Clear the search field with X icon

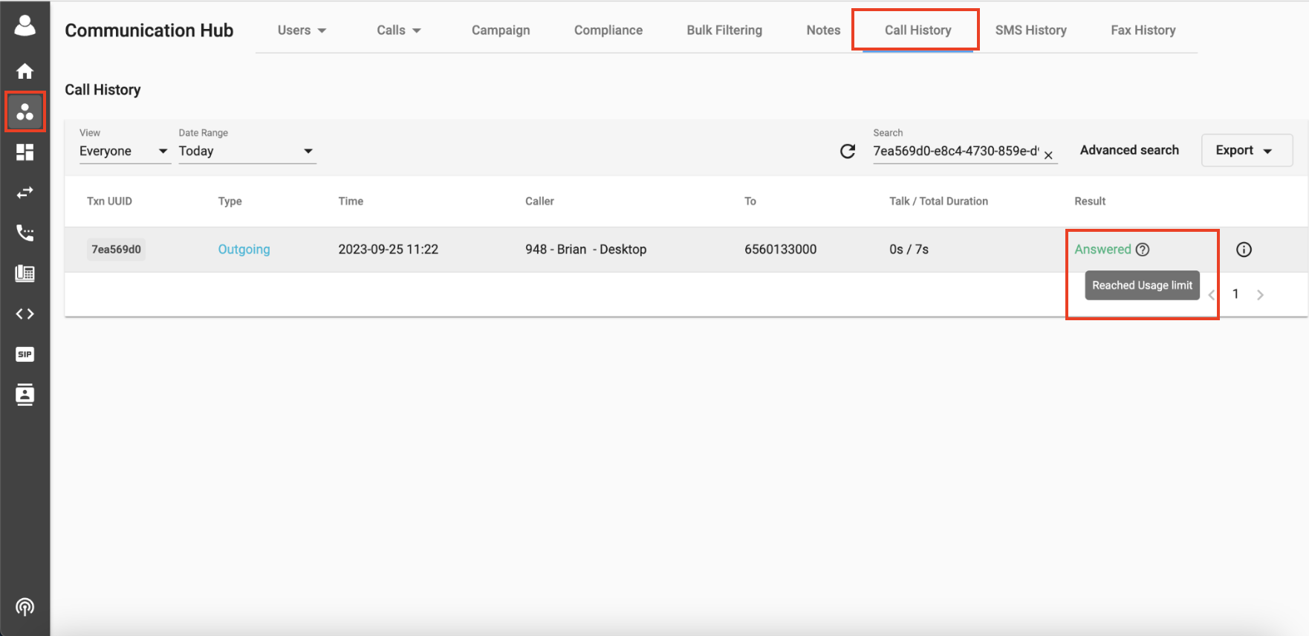[1048, 155]
